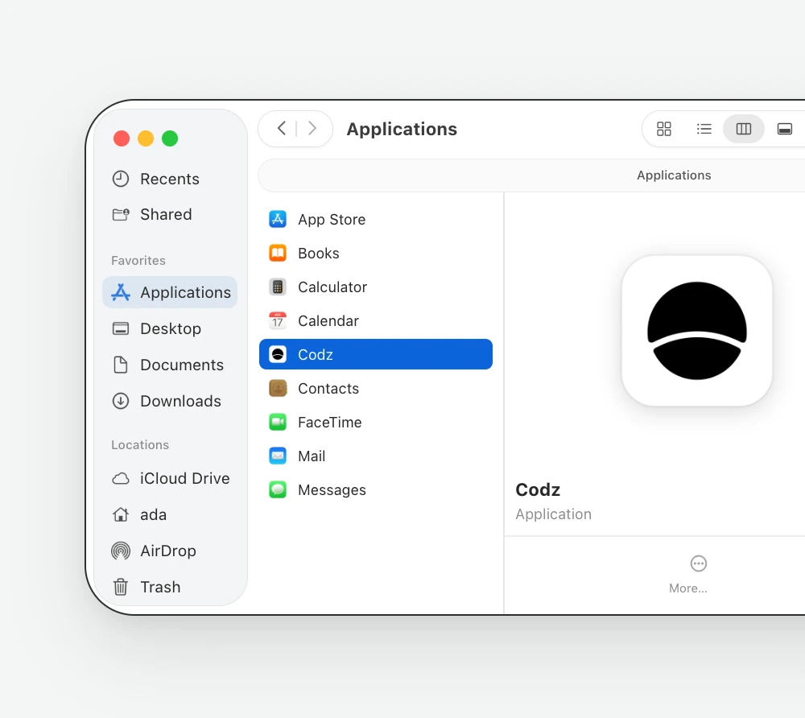The width and height of the screenshot is (805, 718).
Task: Open Documents in the sidebar
Action: pos(169,365)
